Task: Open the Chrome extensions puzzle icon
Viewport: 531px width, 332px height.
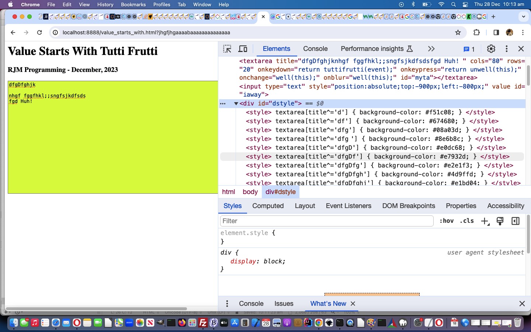Action: (476, 32)
